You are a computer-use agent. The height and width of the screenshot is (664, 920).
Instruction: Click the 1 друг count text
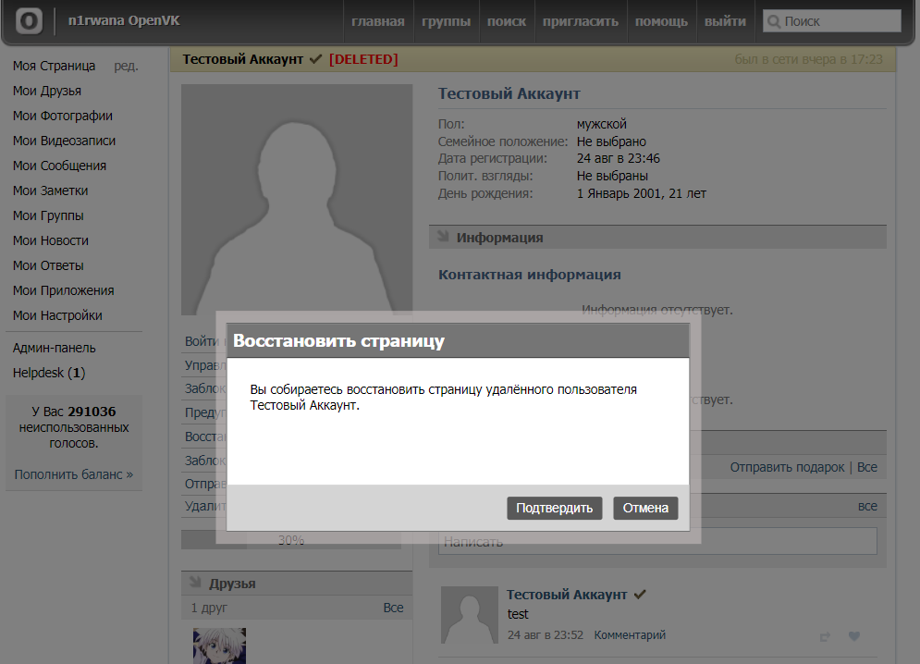tap(209, 608)
